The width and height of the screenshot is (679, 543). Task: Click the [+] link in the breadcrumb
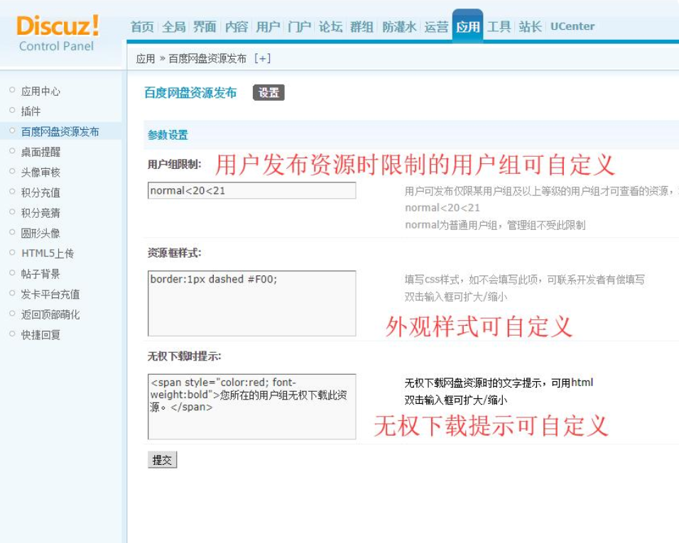[x=262, y=58]
